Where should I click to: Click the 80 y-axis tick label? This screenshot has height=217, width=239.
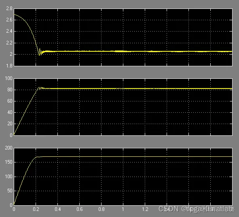click(10, 90)
